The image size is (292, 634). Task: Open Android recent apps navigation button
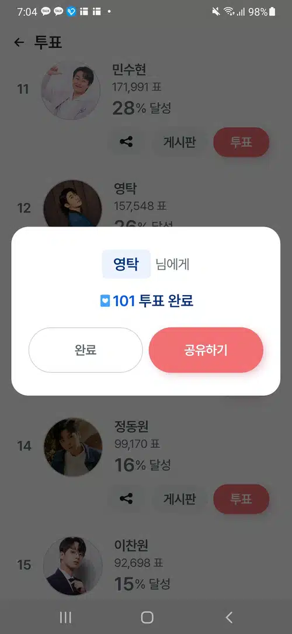[x=65, y=617]
